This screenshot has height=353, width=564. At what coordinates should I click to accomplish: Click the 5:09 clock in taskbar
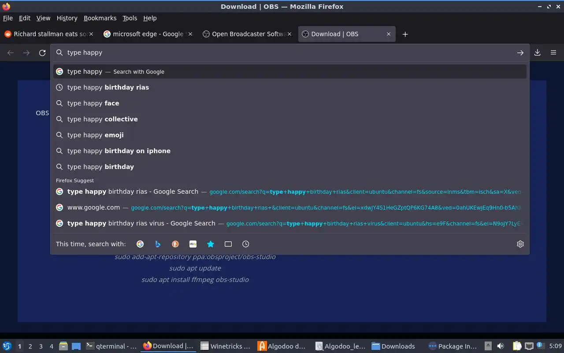pyautogui.click(x=555, y=346)
